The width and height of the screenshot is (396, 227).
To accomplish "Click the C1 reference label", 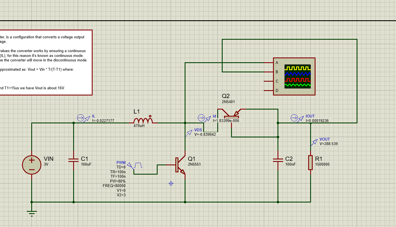I will (84, 159).
